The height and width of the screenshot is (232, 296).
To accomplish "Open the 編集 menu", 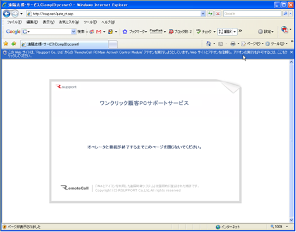I will (x=32, y=22).
